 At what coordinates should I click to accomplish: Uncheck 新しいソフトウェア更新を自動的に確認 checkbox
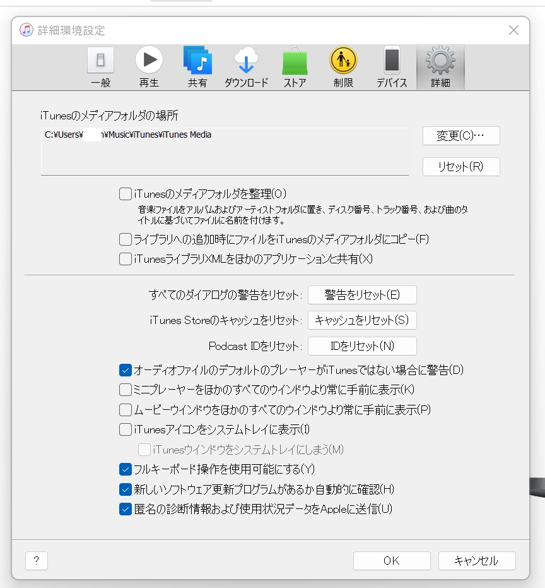[126, 489]
